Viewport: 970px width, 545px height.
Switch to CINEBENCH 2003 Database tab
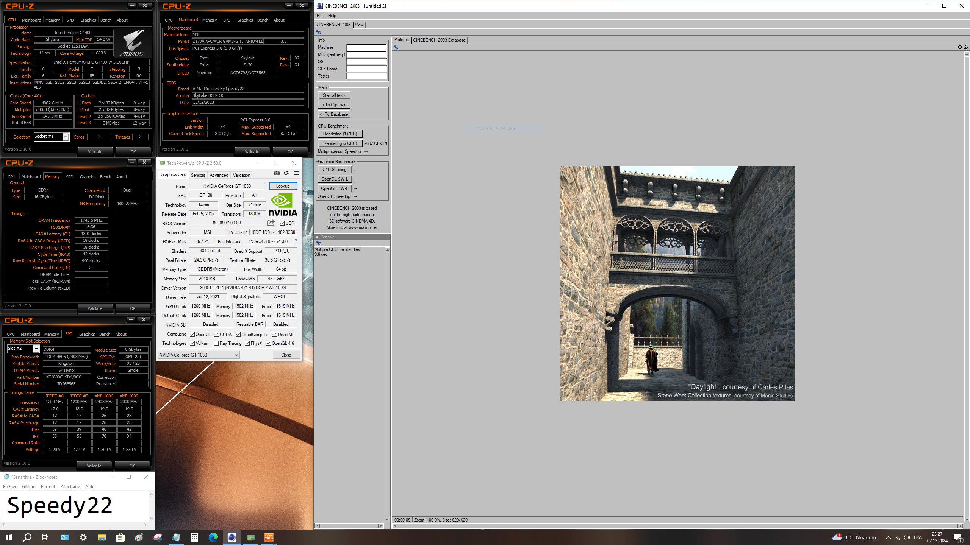click(x=439, y=40)
